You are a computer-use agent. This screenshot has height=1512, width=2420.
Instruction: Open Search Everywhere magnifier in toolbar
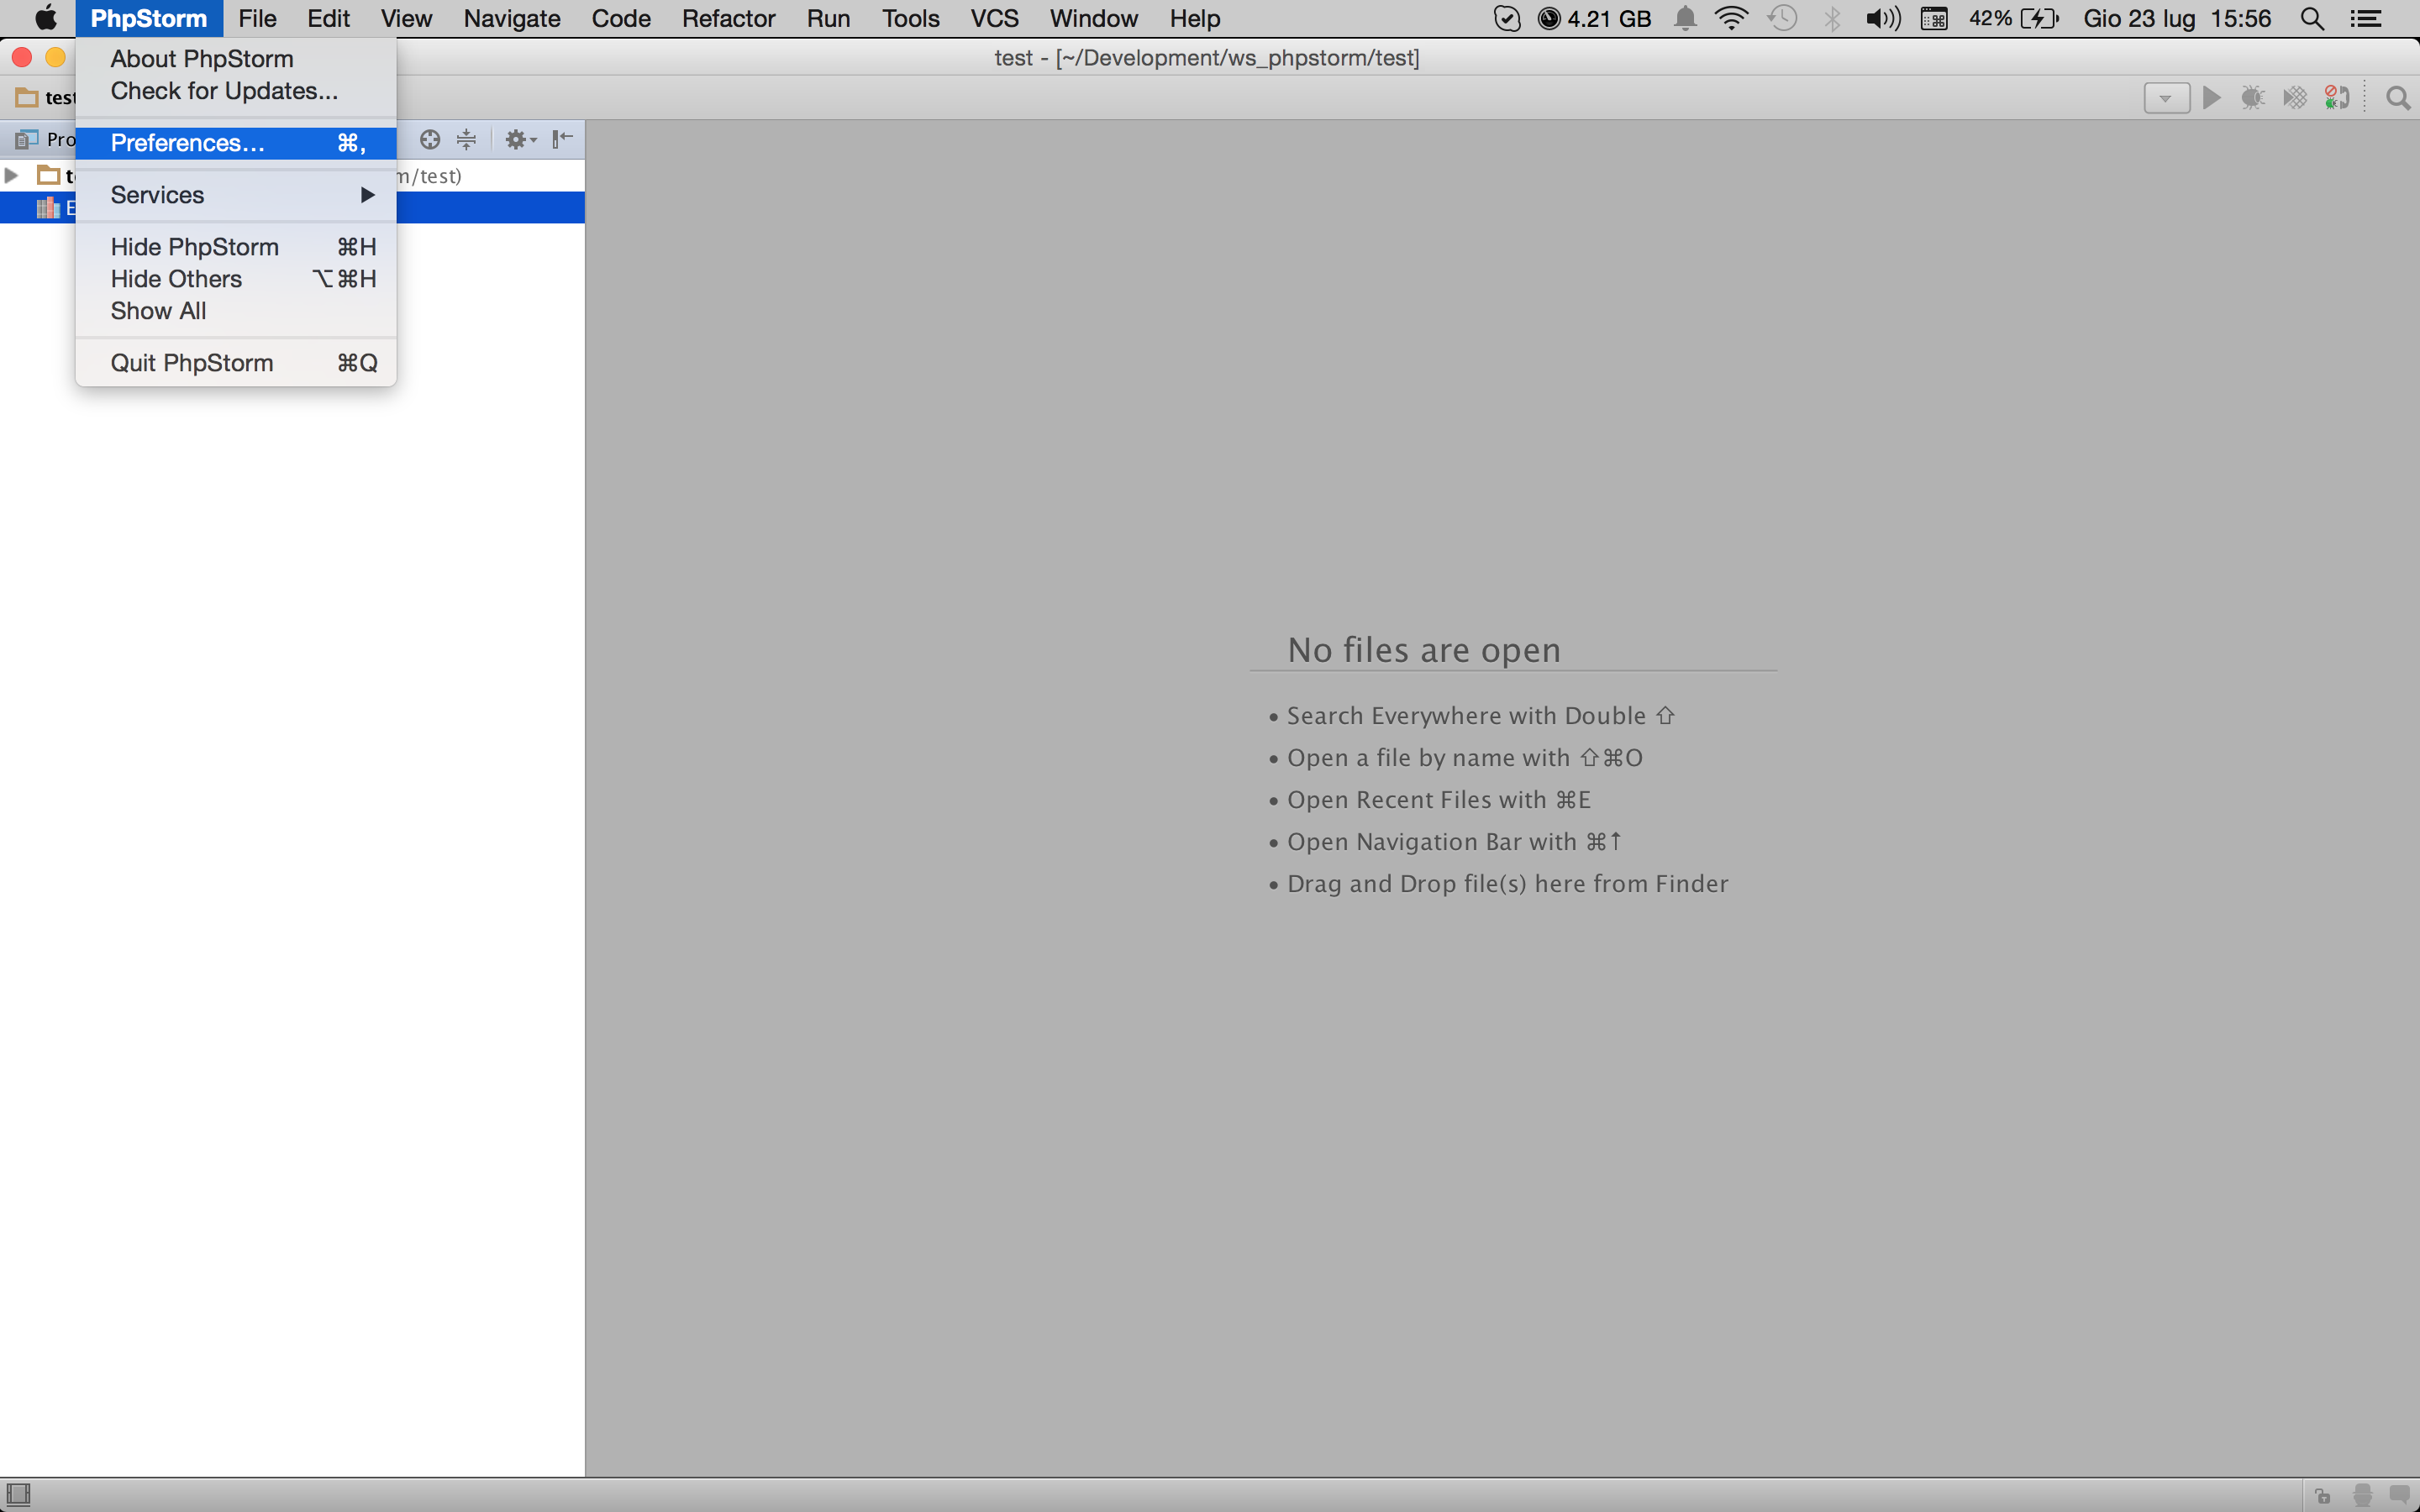[2397, 98]
